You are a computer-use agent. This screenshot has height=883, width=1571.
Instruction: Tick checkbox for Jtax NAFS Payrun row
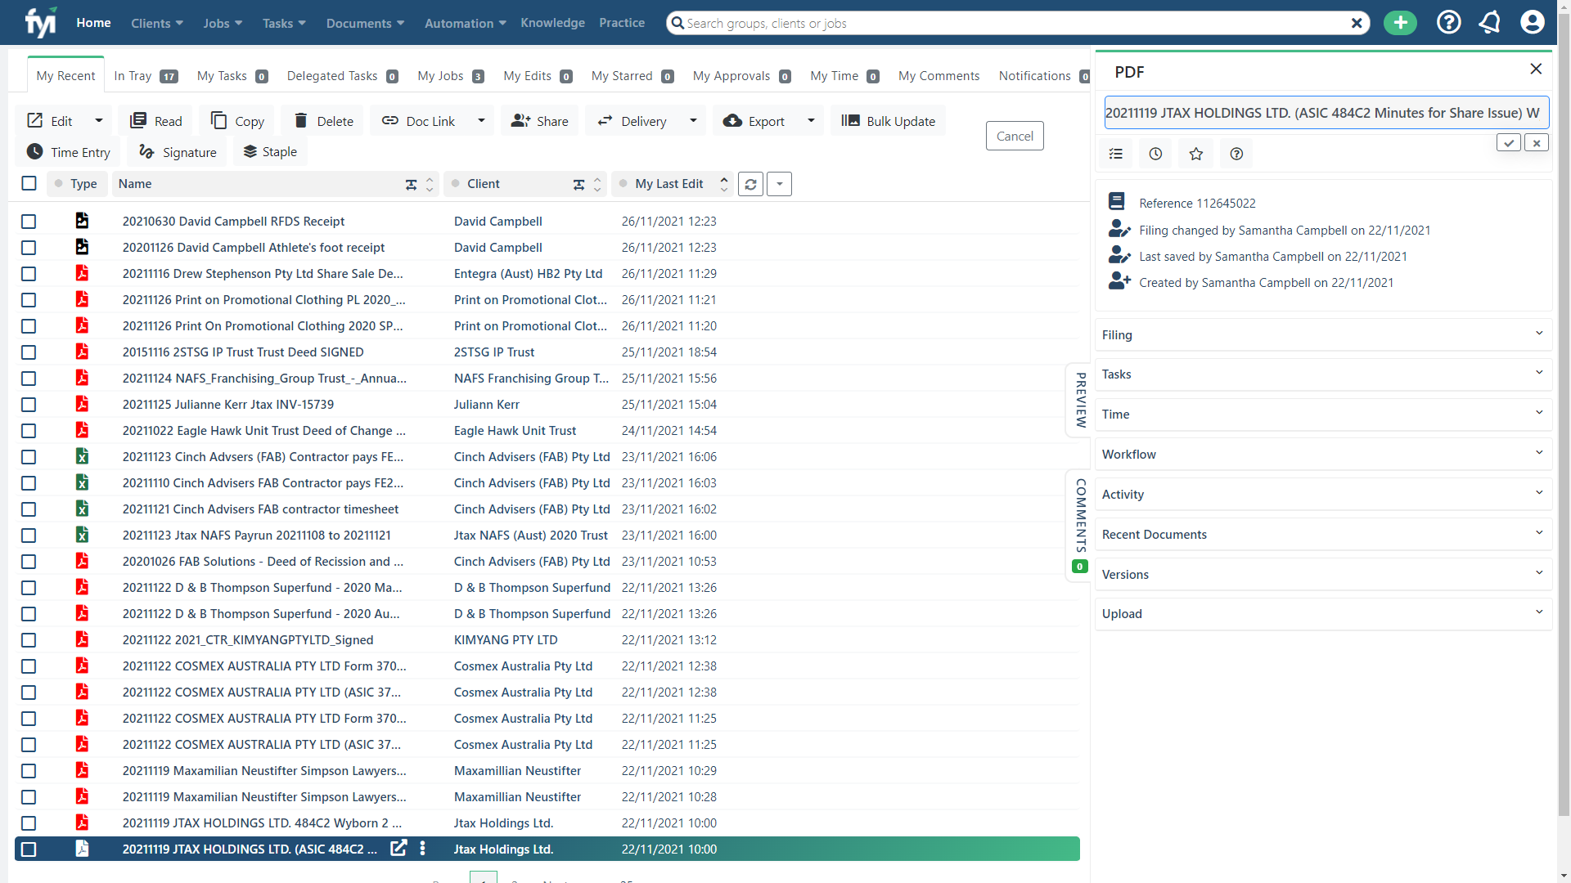click(x=29, y=536)
